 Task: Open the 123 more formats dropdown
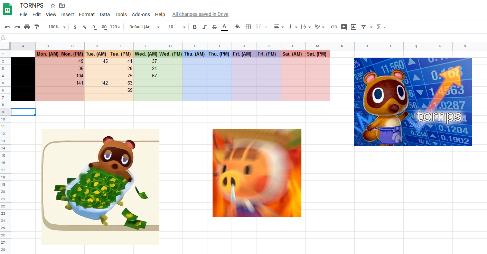(115, 27)
